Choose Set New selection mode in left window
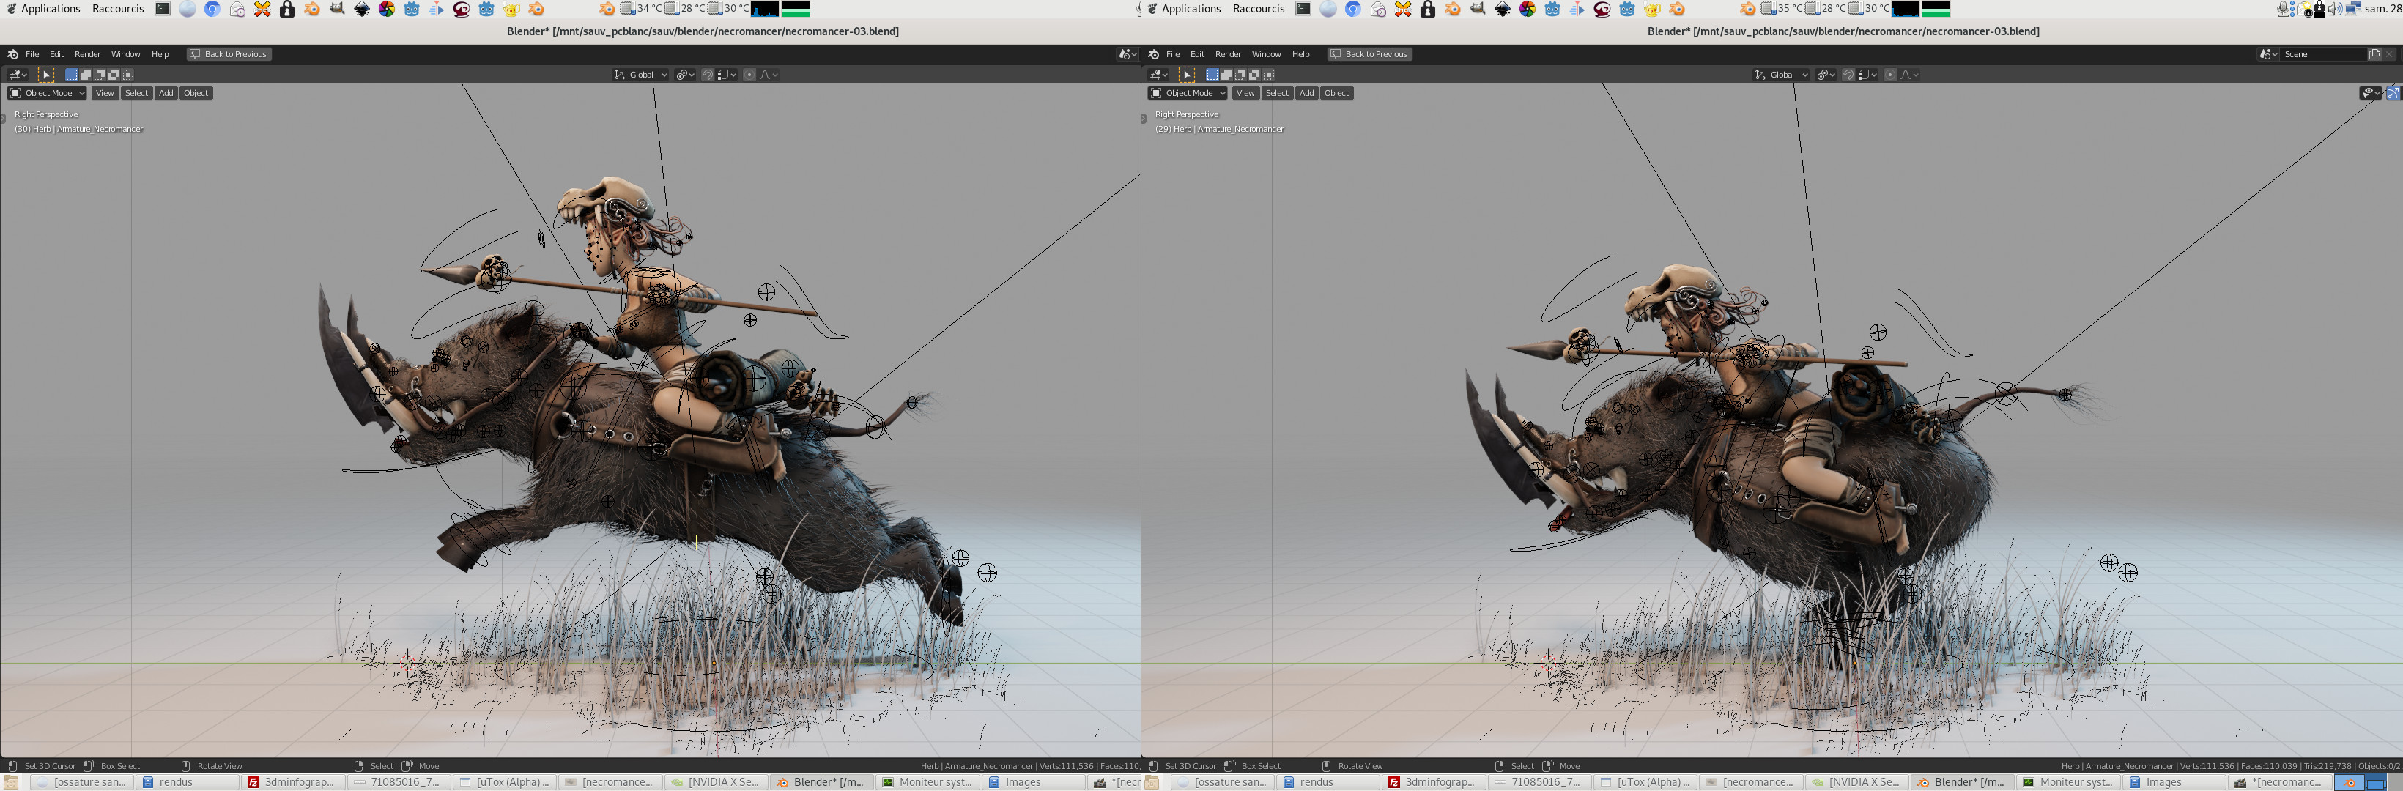The image size is (2403, 791). pyautogui.click(x=72, y=75)
